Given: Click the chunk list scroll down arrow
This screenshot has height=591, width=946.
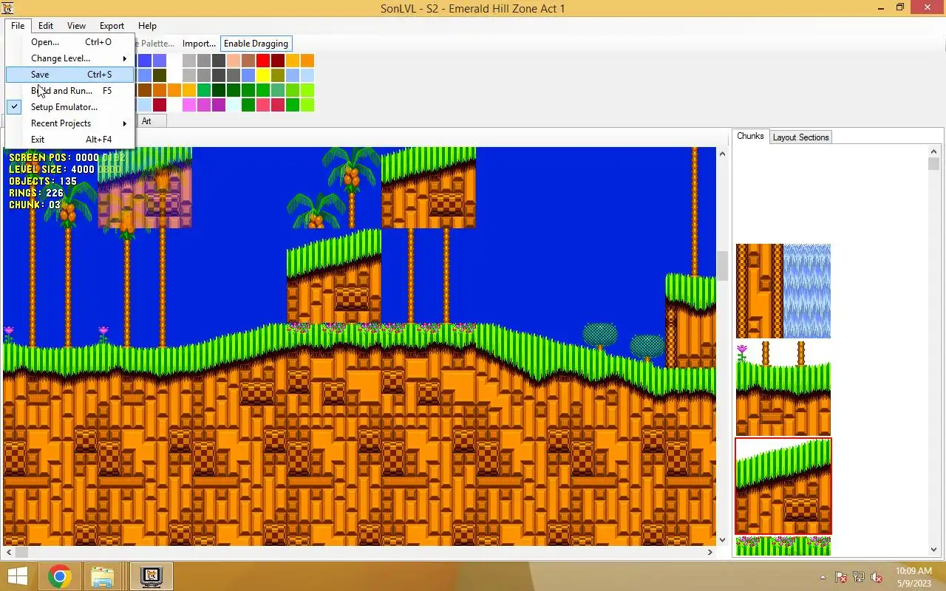Looking at the screenshot, I should click(x=934, y=550).
